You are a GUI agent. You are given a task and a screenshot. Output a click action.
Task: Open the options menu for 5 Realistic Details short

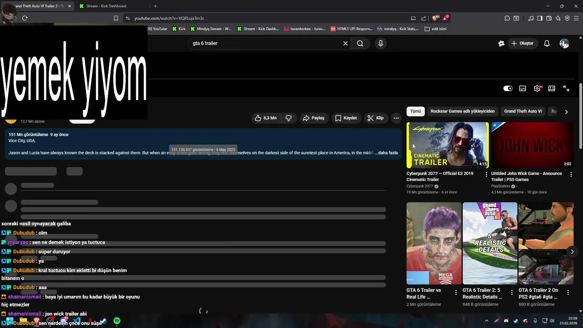512,292
